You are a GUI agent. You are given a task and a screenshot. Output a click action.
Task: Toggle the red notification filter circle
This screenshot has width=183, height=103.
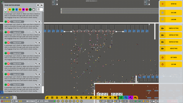click(27, 10)
